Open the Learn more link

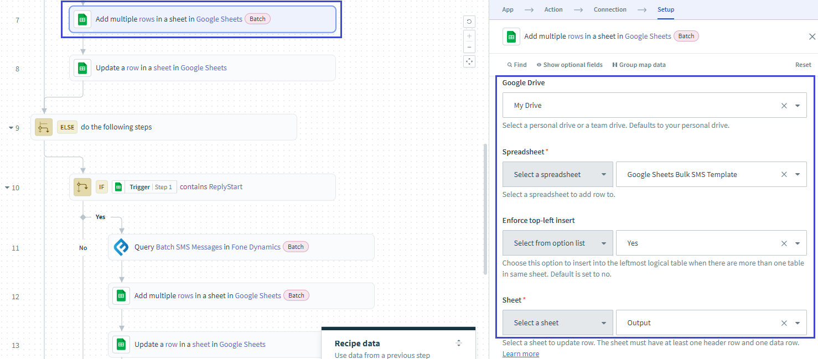click(x=521, y=354)
